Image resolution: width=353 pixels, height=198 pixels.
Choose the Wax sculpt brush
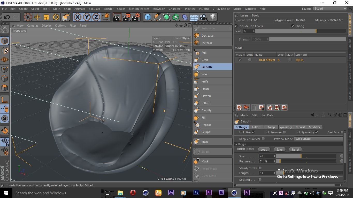pos(213,74)
